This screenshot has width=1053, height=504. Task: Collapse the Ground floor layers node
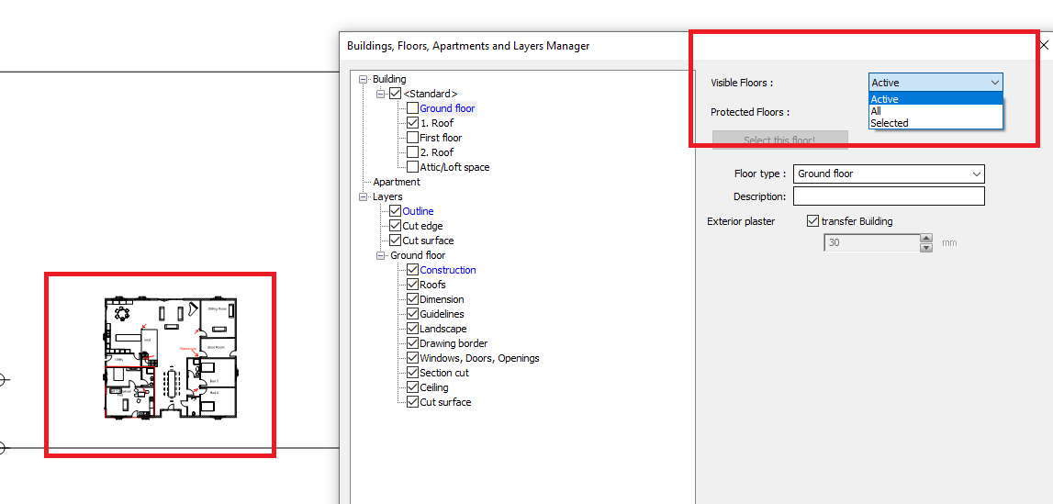(x=381, y=256)
